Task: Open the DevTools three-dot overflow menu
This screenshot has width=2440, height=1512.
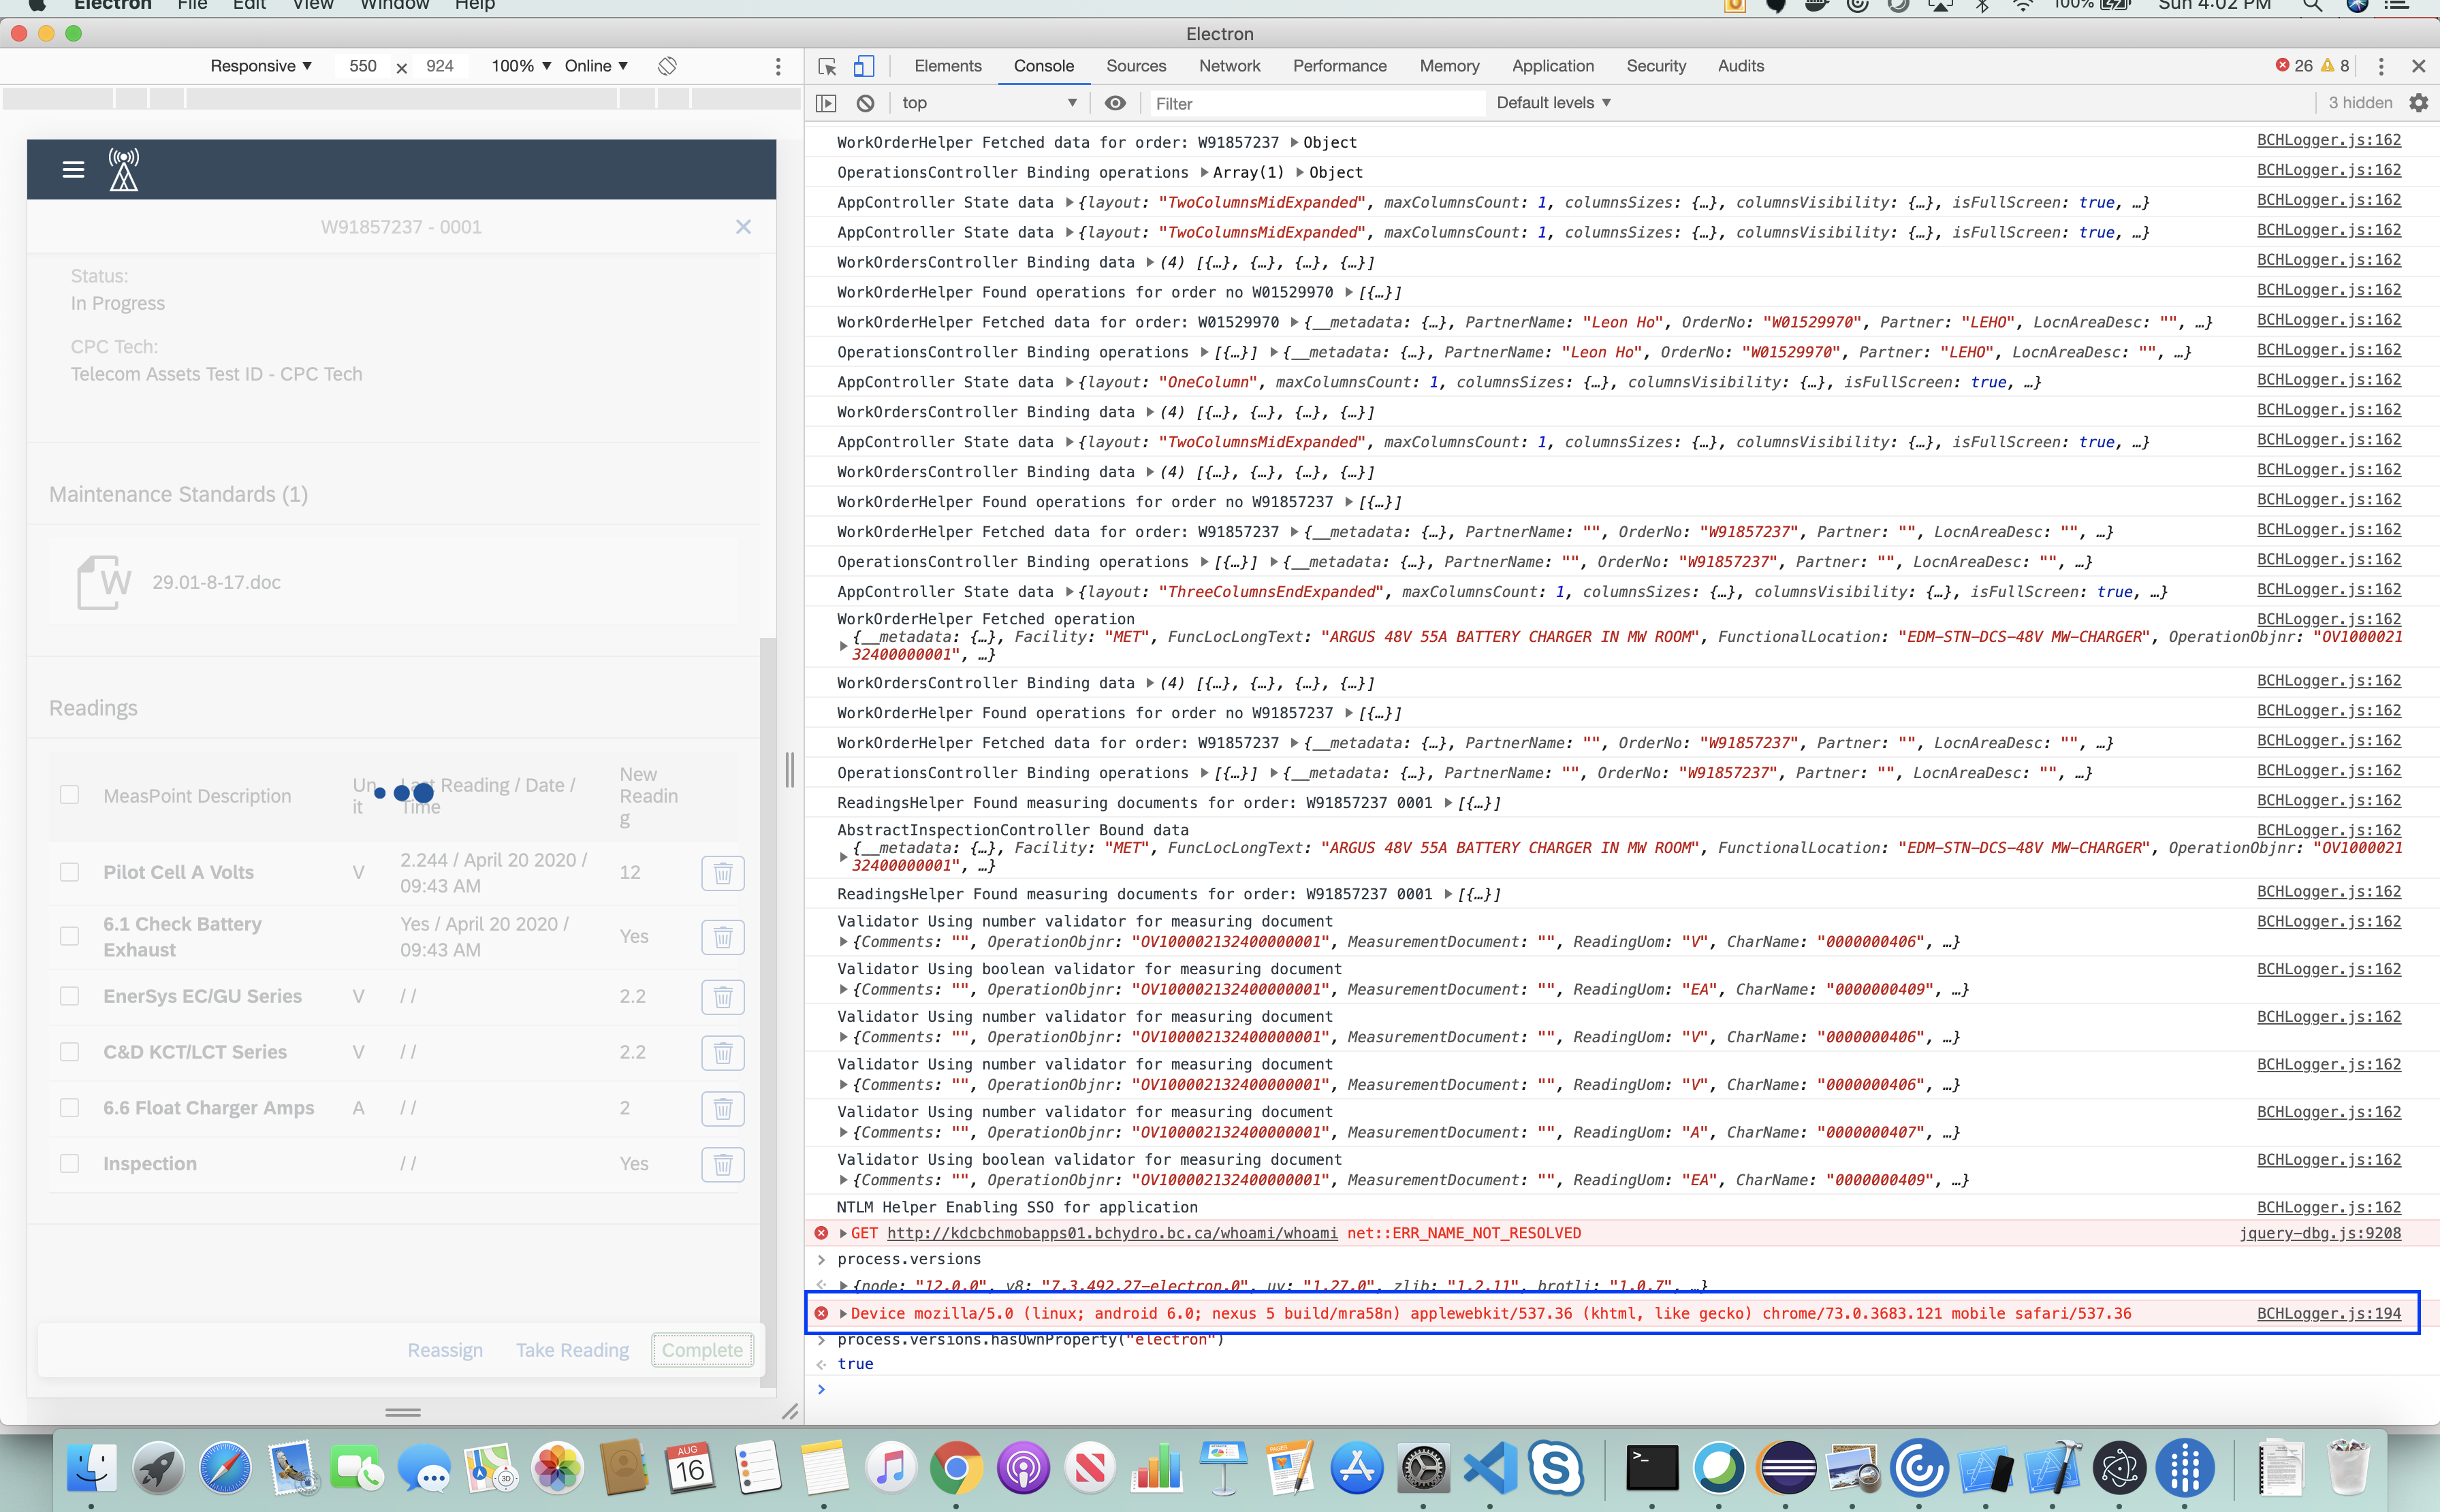Action: (x=2382, y=66)
